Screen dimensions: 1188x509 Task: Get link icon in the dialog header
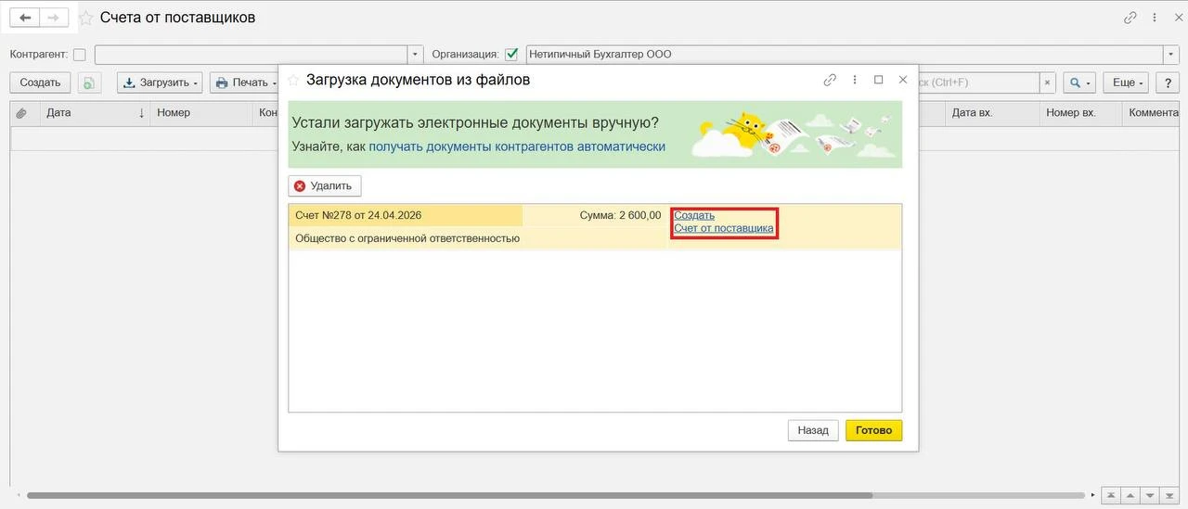click(830, 80)
